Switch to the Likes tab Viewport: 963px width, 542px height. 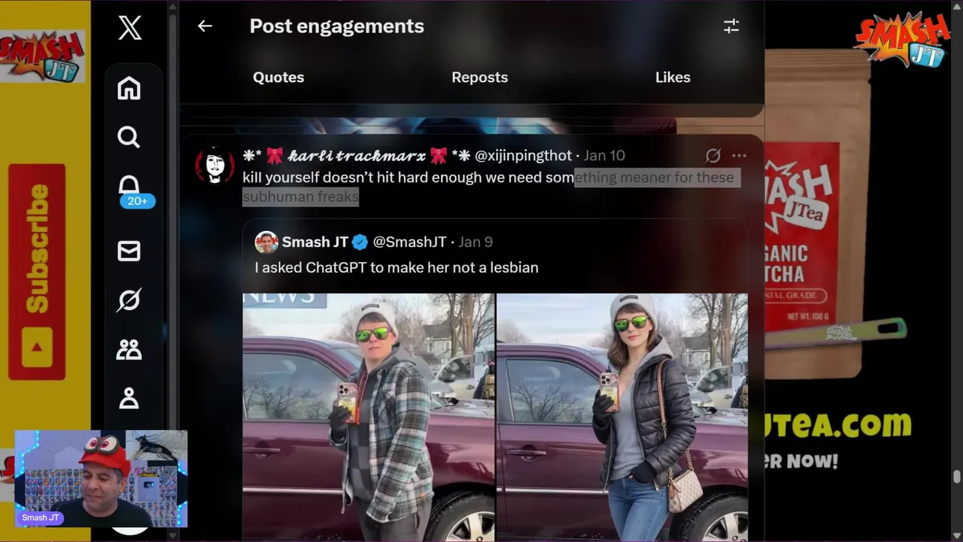point(673,77)
